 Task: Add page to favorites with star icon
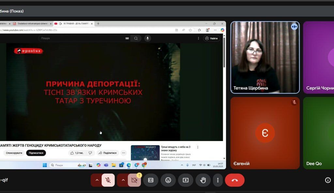coord(190,30)
